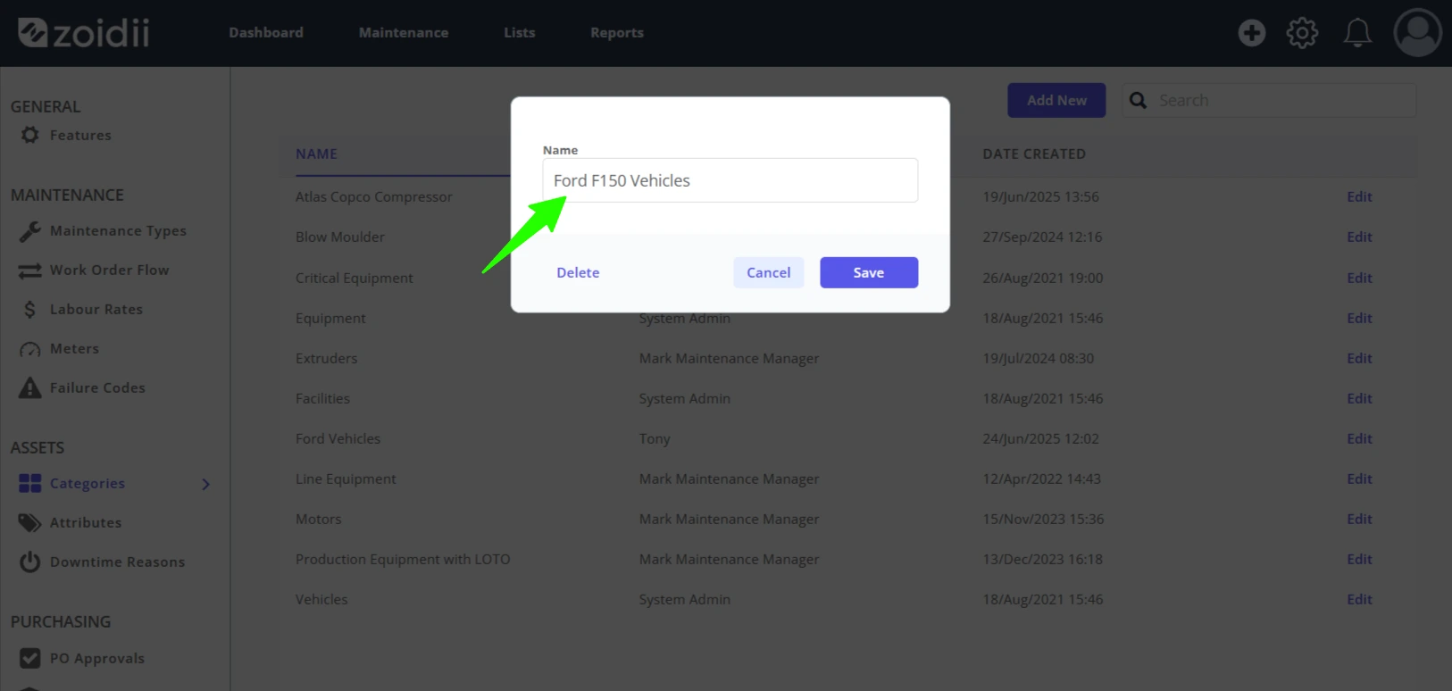The width and height of the screenshot is (1452, 691).
Task: Open Maintenance Types page
Action: pos(118,231)
